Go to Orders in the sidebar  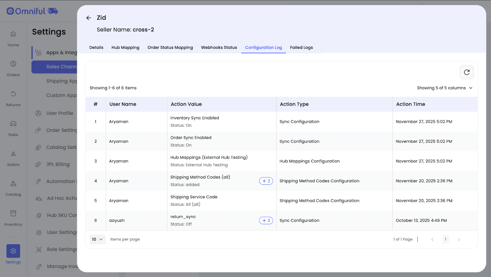(13, 68)
